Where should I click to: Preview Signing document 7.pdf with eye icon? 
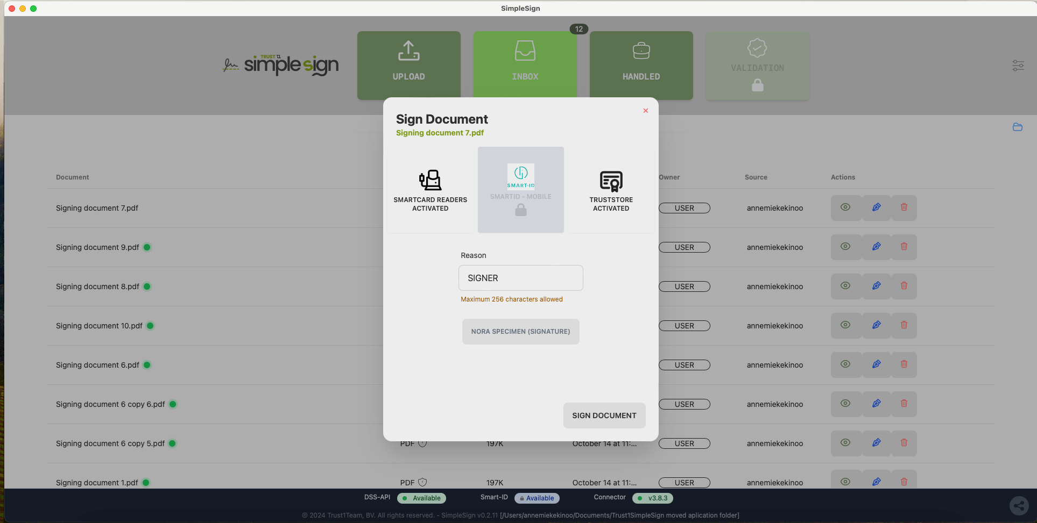(x=845, y=207)
